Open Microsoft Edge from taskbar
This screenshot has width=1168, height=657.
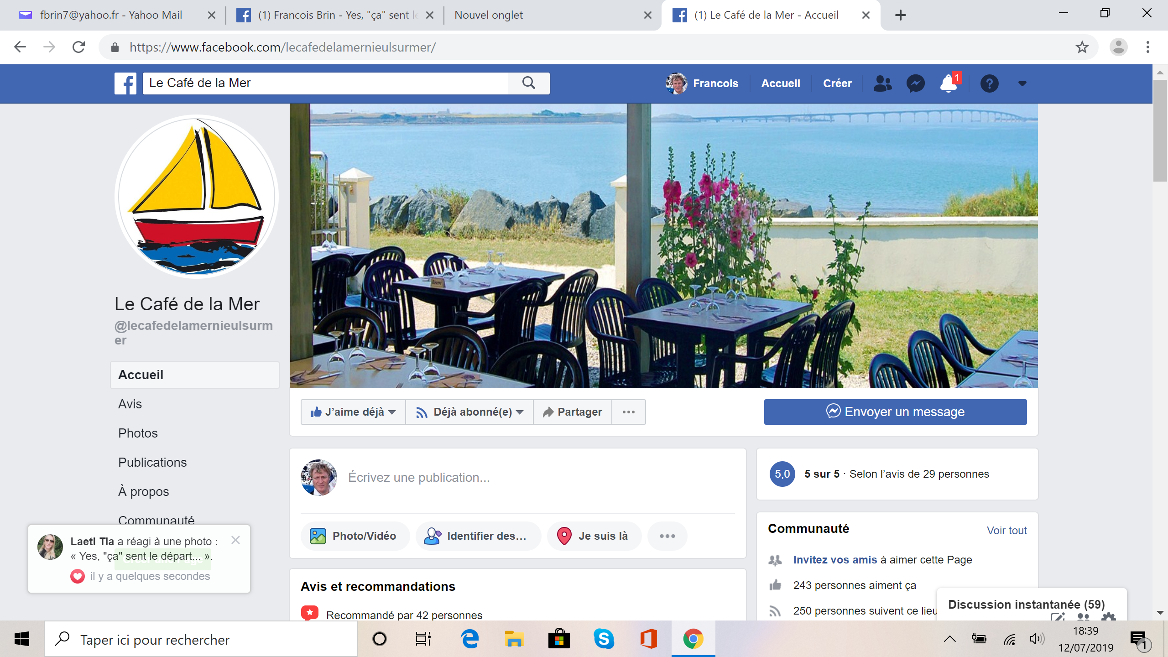tap(470, 639)
